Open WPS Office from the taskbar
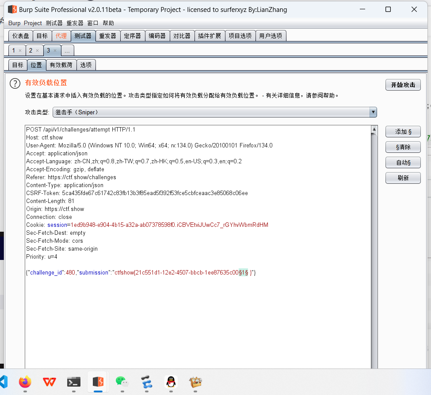The width and height of the screenshot is (431, 395). 50,382
